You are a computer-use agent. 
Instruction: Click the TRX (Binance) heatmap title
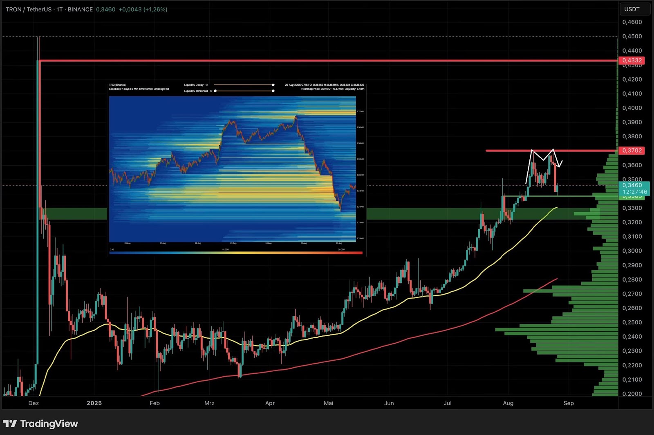(x=118, y=85)
